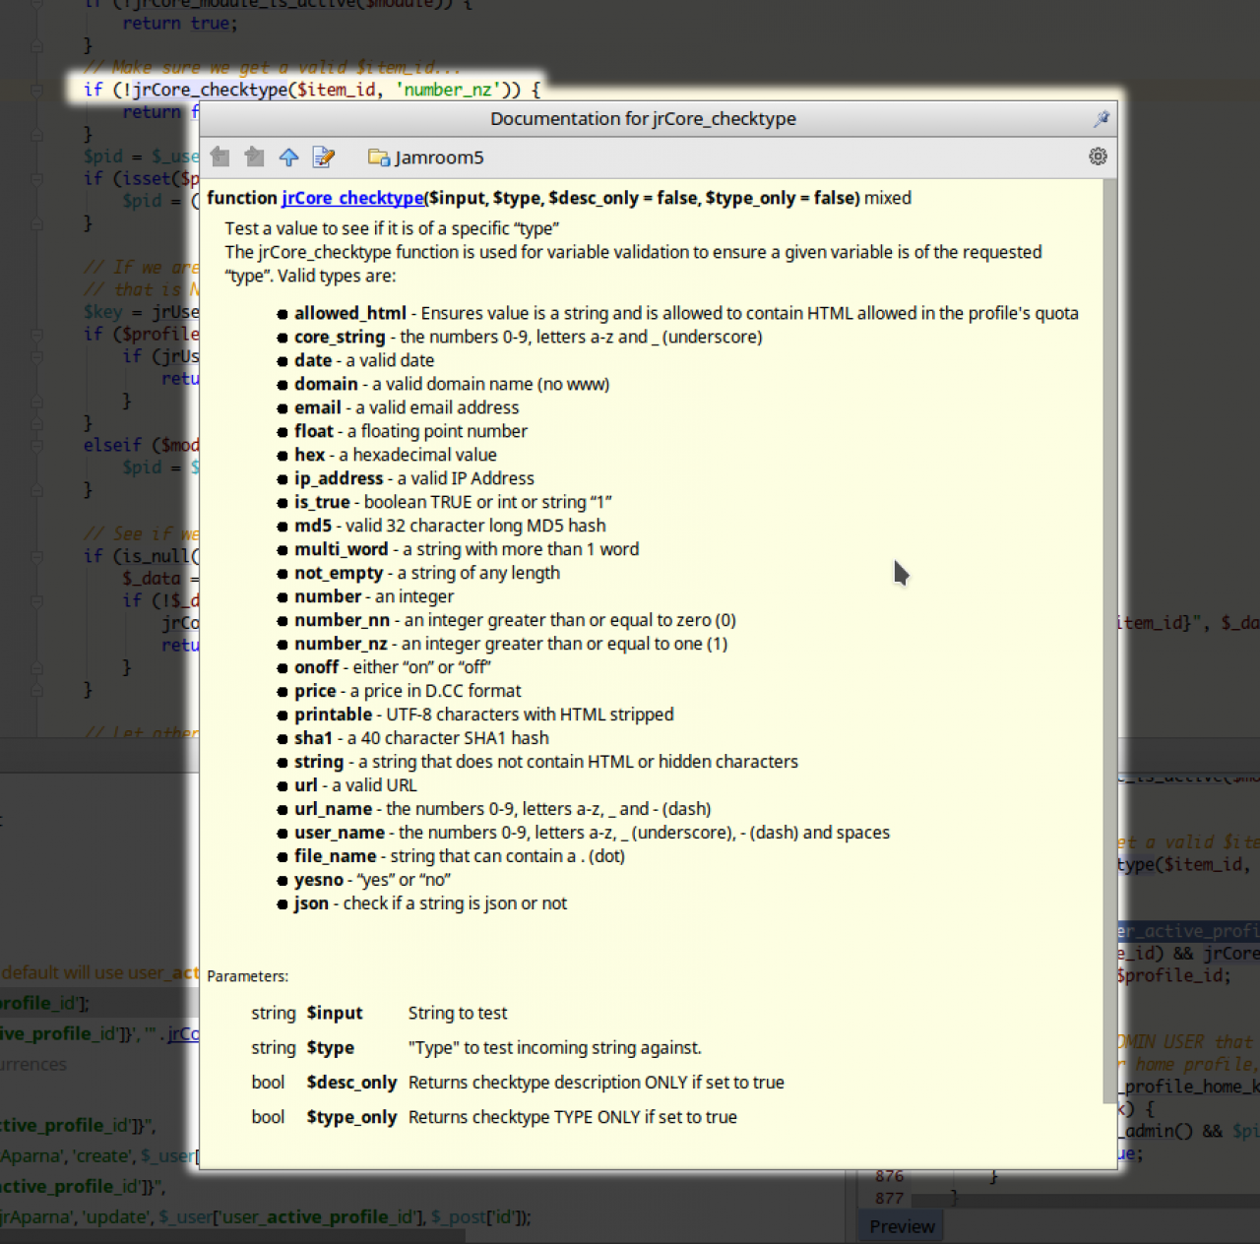Screen dimensions: 1260x1244
Task: Collapse fold marker beside the jrCore_checktype if line
Action: click(36, 91)
